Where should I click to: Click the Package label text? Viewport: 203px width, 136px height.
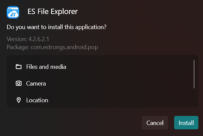click(18, 46)
